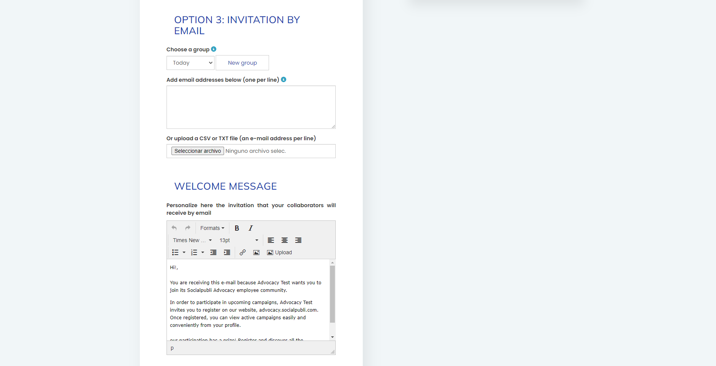Open the Today group dropdown

click(190, 63)
